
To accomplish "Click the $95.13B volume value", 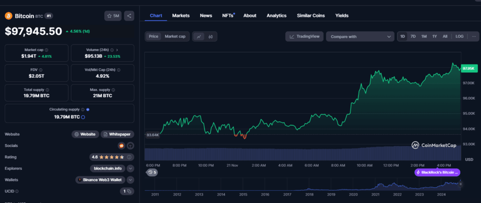I will point(93,56).
